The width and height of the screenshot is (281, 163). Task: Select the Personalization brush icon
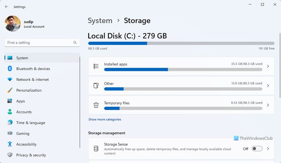[10, 90]
